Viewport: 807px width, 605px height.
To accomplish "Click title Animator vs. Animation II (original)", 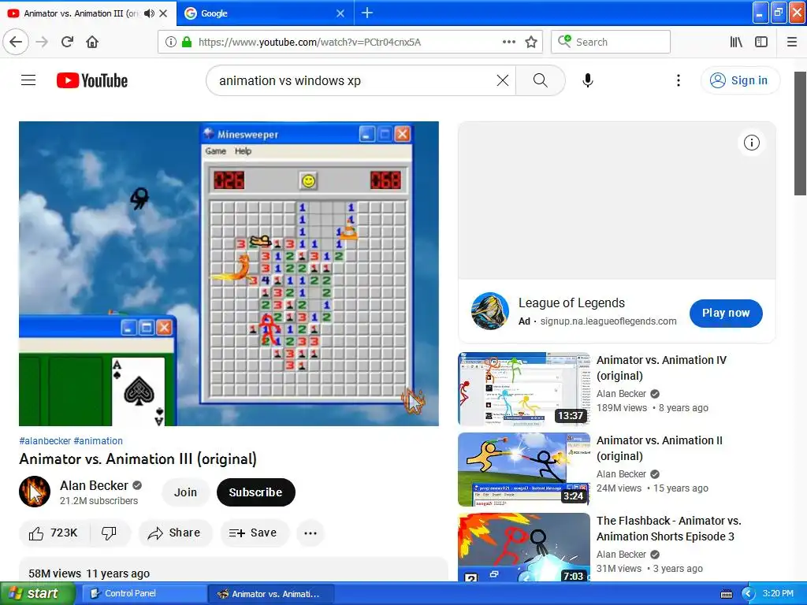I will 660,448.
